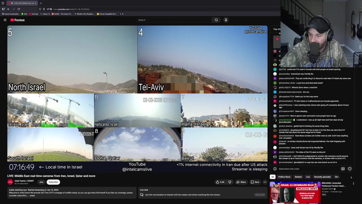Viewport: 362px width, 204px height.
Task: Expand the description with ...more
Action: [32, 195]
